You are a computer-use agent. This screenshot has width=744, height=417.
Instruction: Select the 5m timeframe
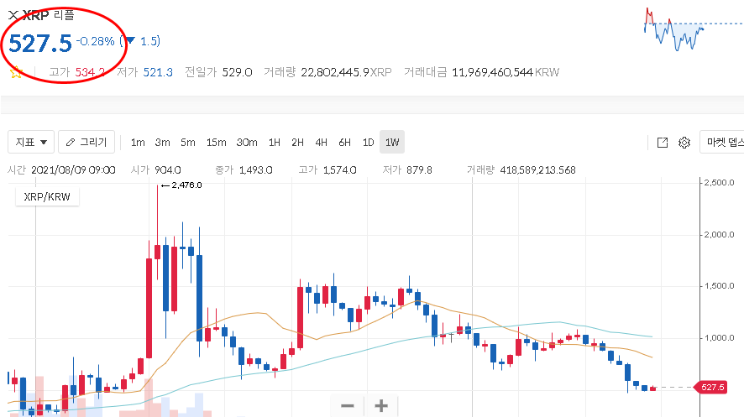(188, 142)
